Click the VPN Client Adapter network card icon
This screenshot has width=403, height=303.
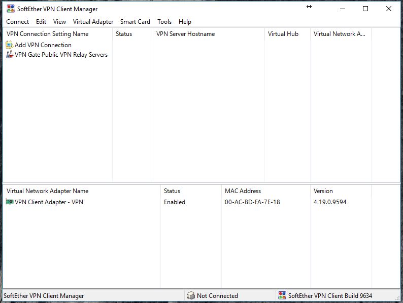tap(10, 202)
